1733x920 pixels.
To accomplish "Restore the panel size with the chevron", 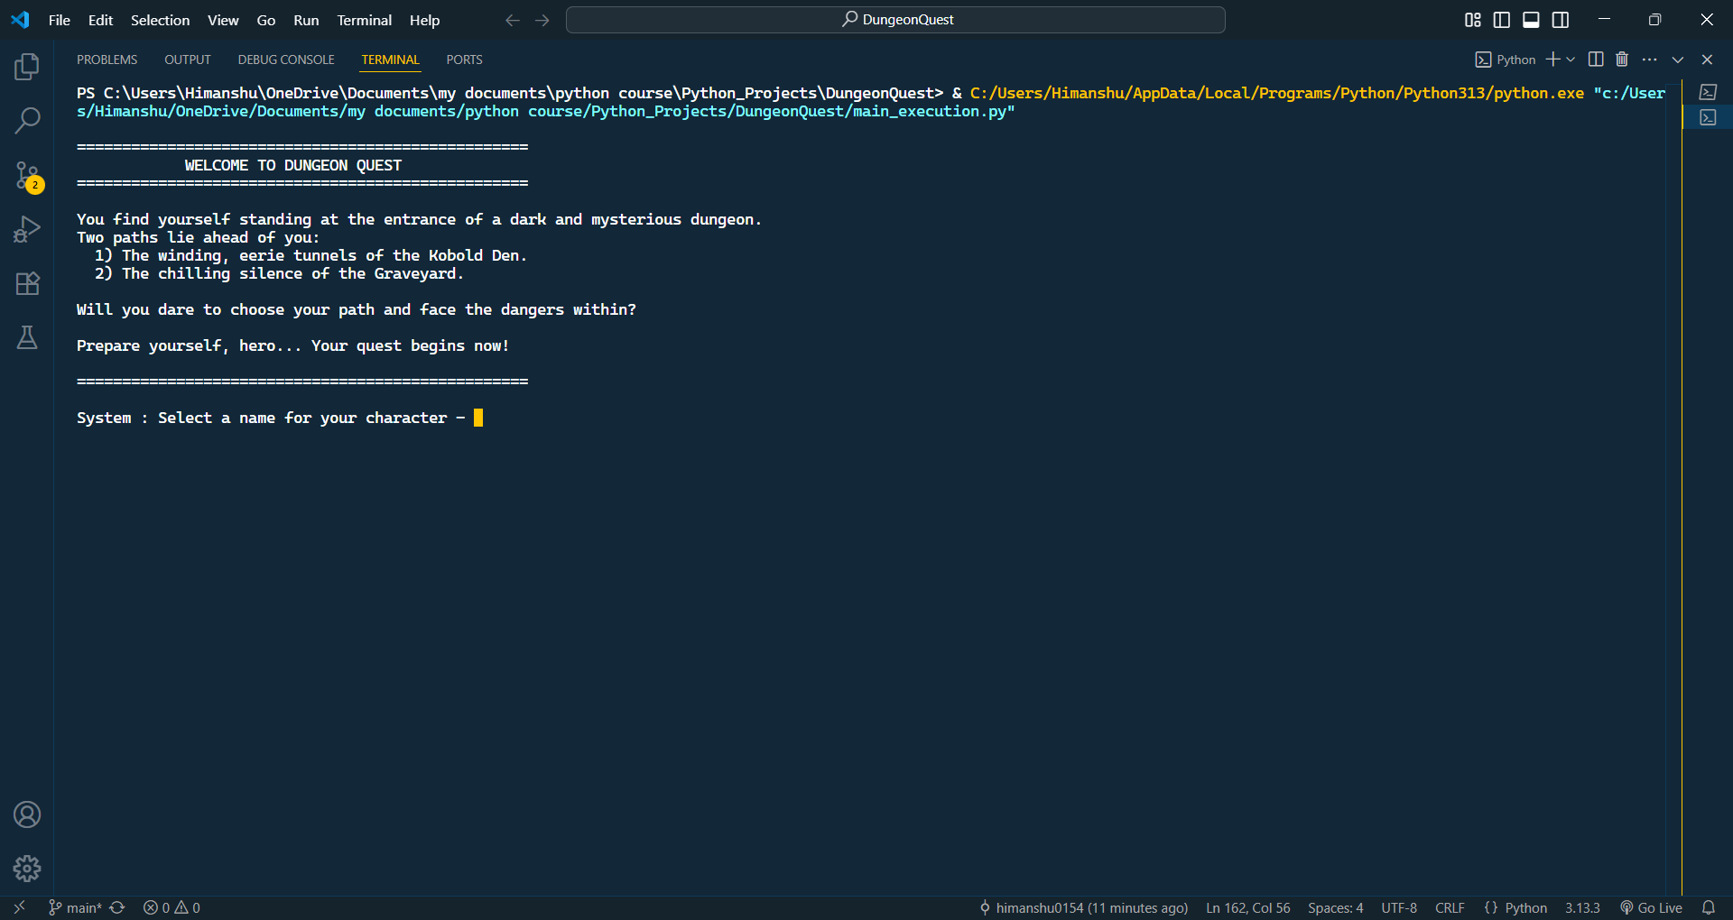I will tap(1678, 60).
